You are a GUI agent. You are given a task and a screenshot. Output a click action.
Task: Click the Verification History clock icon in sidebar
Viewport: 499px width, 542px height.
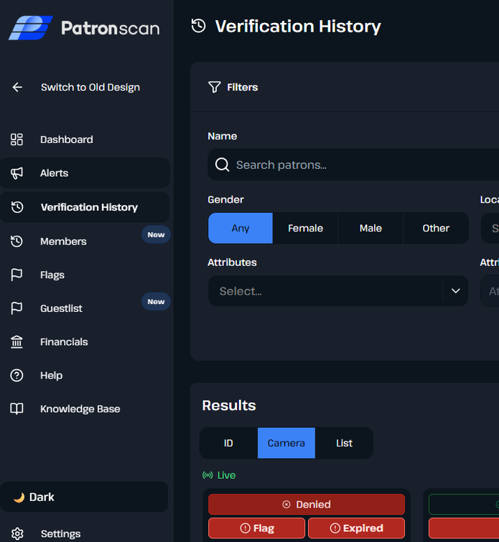(x=17, y=207)
